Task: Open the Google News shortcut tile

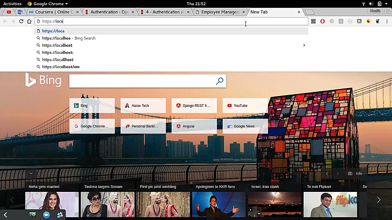Action: (x=245, y=126)
